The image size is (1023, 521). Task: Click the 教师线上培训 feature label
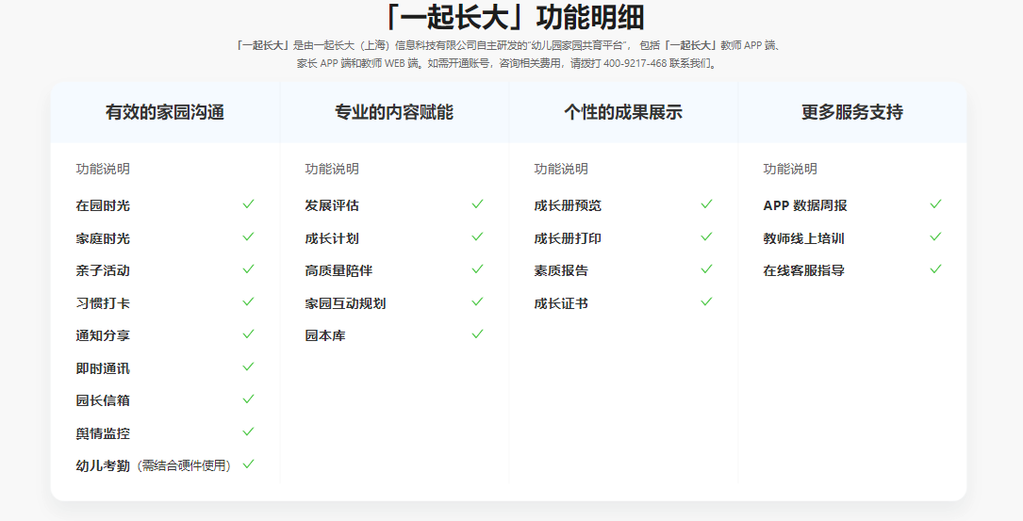803,238
